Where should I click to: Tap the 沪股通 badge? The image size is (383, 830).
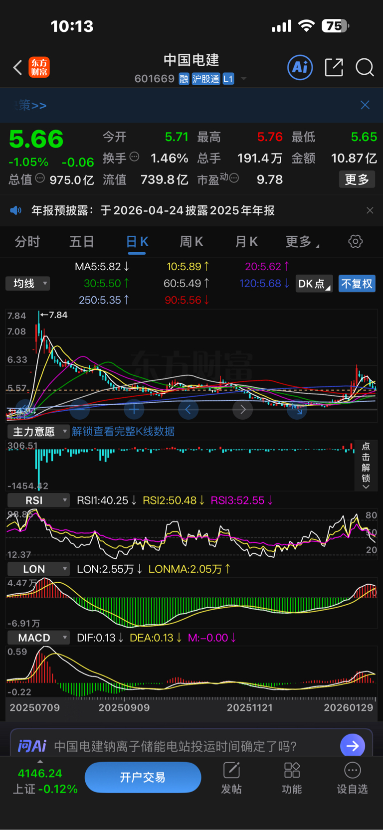point(206,79)
